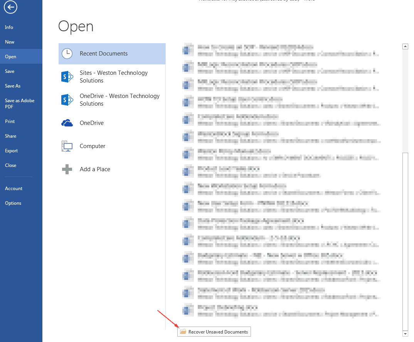Select Sites - Weston Technology Solutions
Image resolution: width=414 pixels, height=342 pixels.
coord(112,77)
